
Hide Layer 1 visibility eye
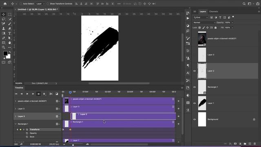(x=195, y=103)
